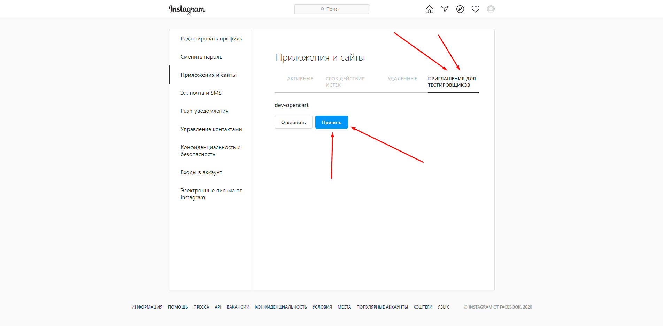
Task: Open API footer link
Action: coord(218,307)
